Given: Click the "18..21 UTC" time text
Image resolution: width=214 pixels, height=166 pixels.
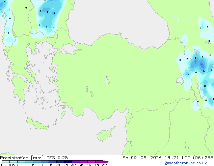Looking at the screenshot, I should 178,158.
